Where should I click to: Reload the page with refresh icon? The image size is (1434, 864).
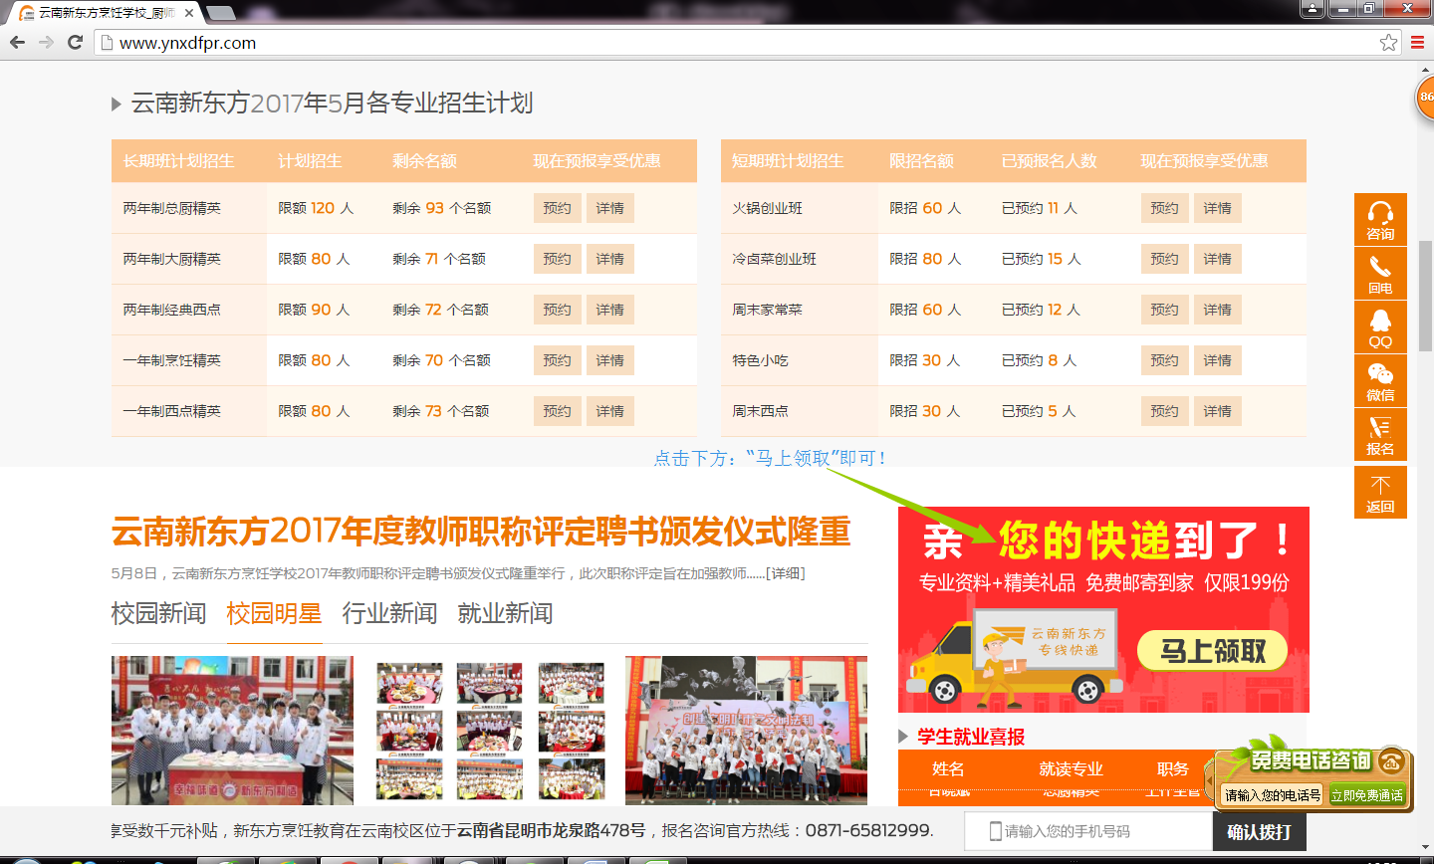pos(75,43)
